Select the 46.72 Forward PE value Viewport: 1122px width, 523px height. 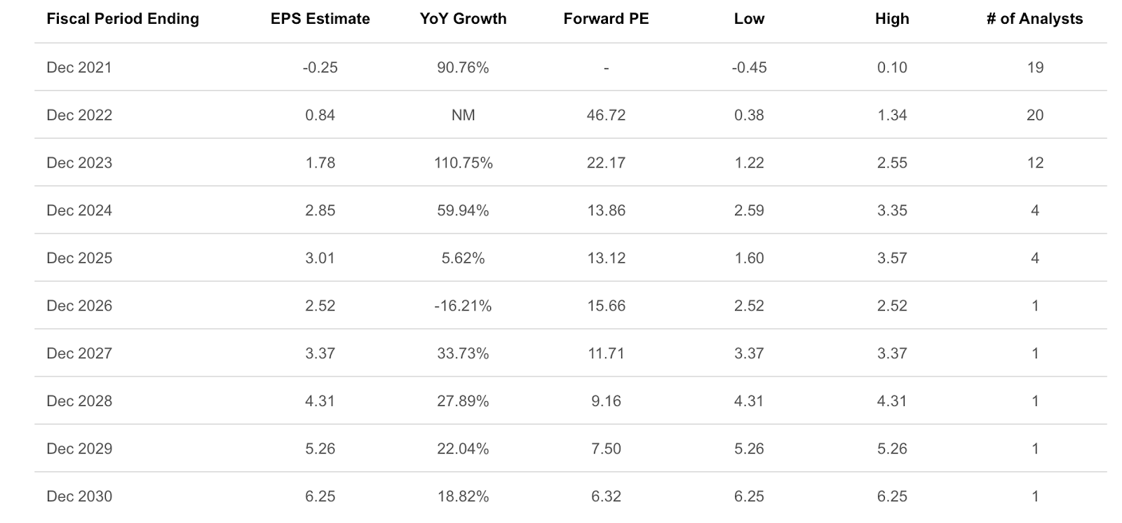pyautogui.click(x=606, y=115)
